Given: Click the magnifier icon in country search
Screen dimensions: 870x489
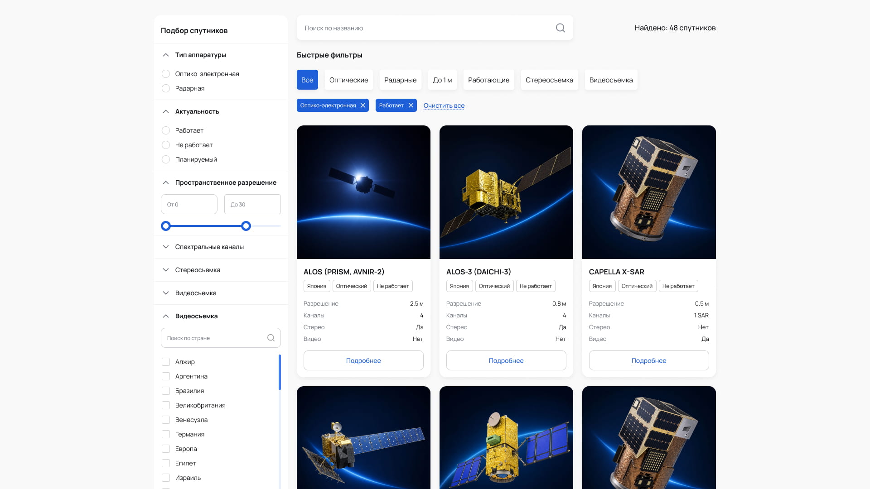Looking at the screenshot, I should point(271,338).
